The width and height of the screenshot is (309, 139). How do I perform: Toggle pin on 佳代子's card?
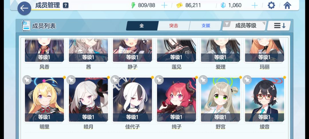[115, 80]
